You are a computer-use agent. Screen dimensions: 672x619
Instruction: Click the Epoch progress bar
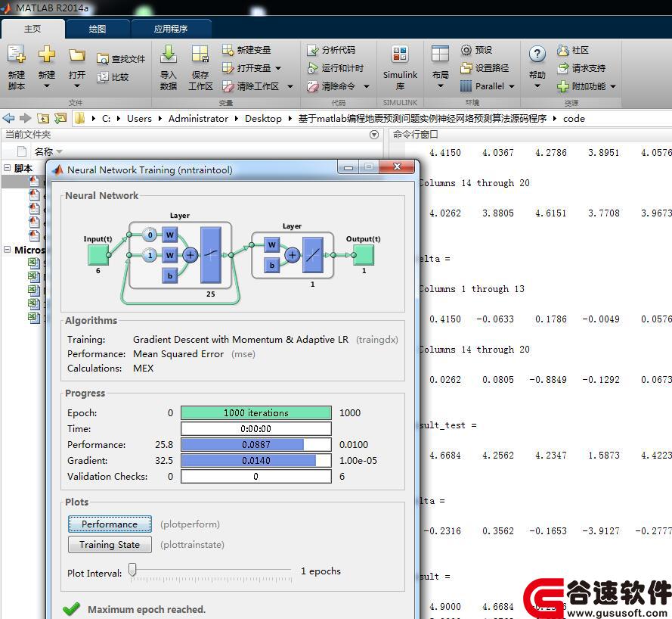point(255,412)
